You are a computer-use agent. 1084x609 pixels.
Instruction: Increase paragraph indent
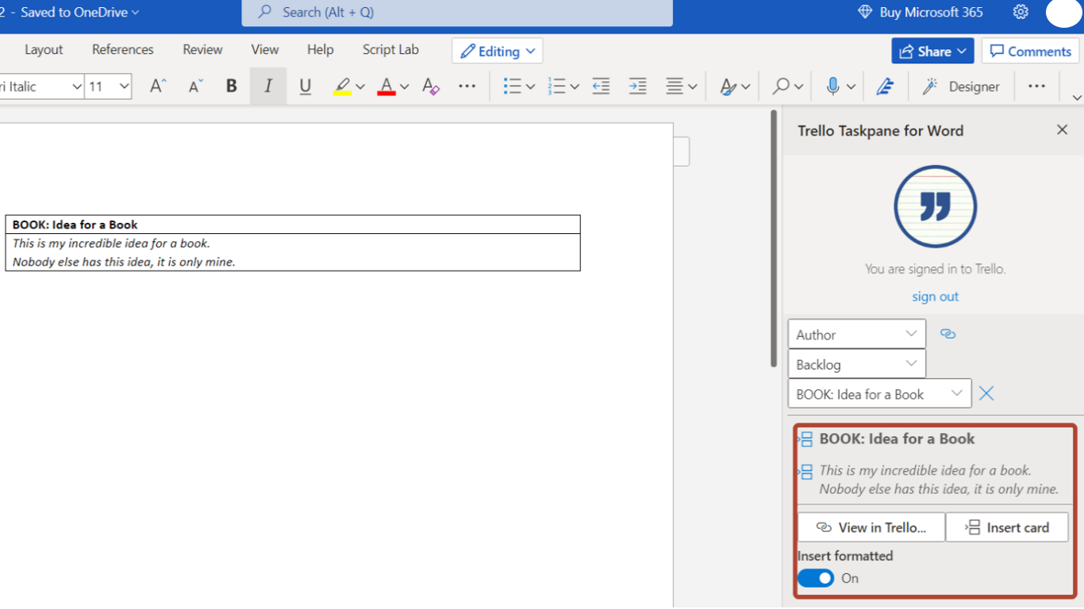(x=638, y=86)
